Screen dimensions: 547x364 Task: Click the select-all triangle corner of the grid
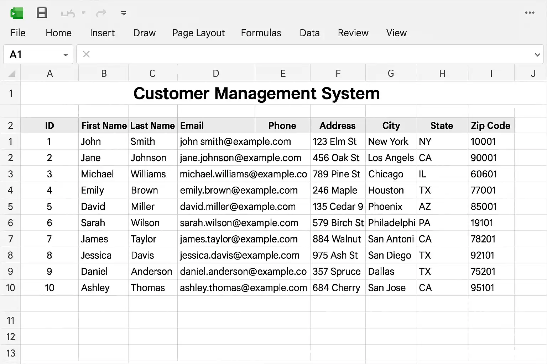pyautogui.click(x=12, y=74)
